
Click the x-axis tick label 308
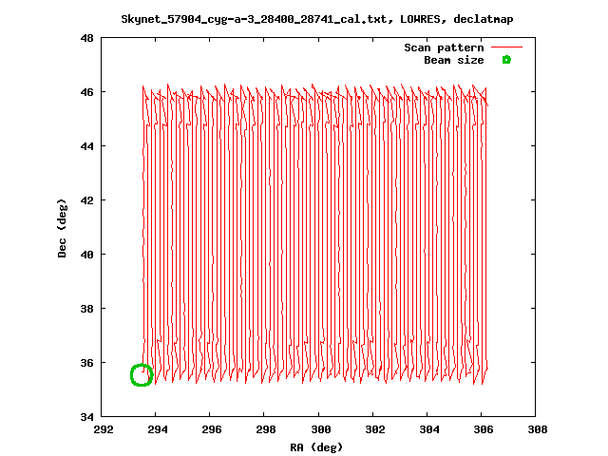click(x=538, y=429)
